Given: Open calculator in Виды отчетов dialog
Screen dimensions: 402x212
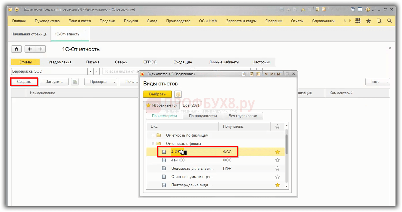Looking at the screenshot, I should point(252,74).
